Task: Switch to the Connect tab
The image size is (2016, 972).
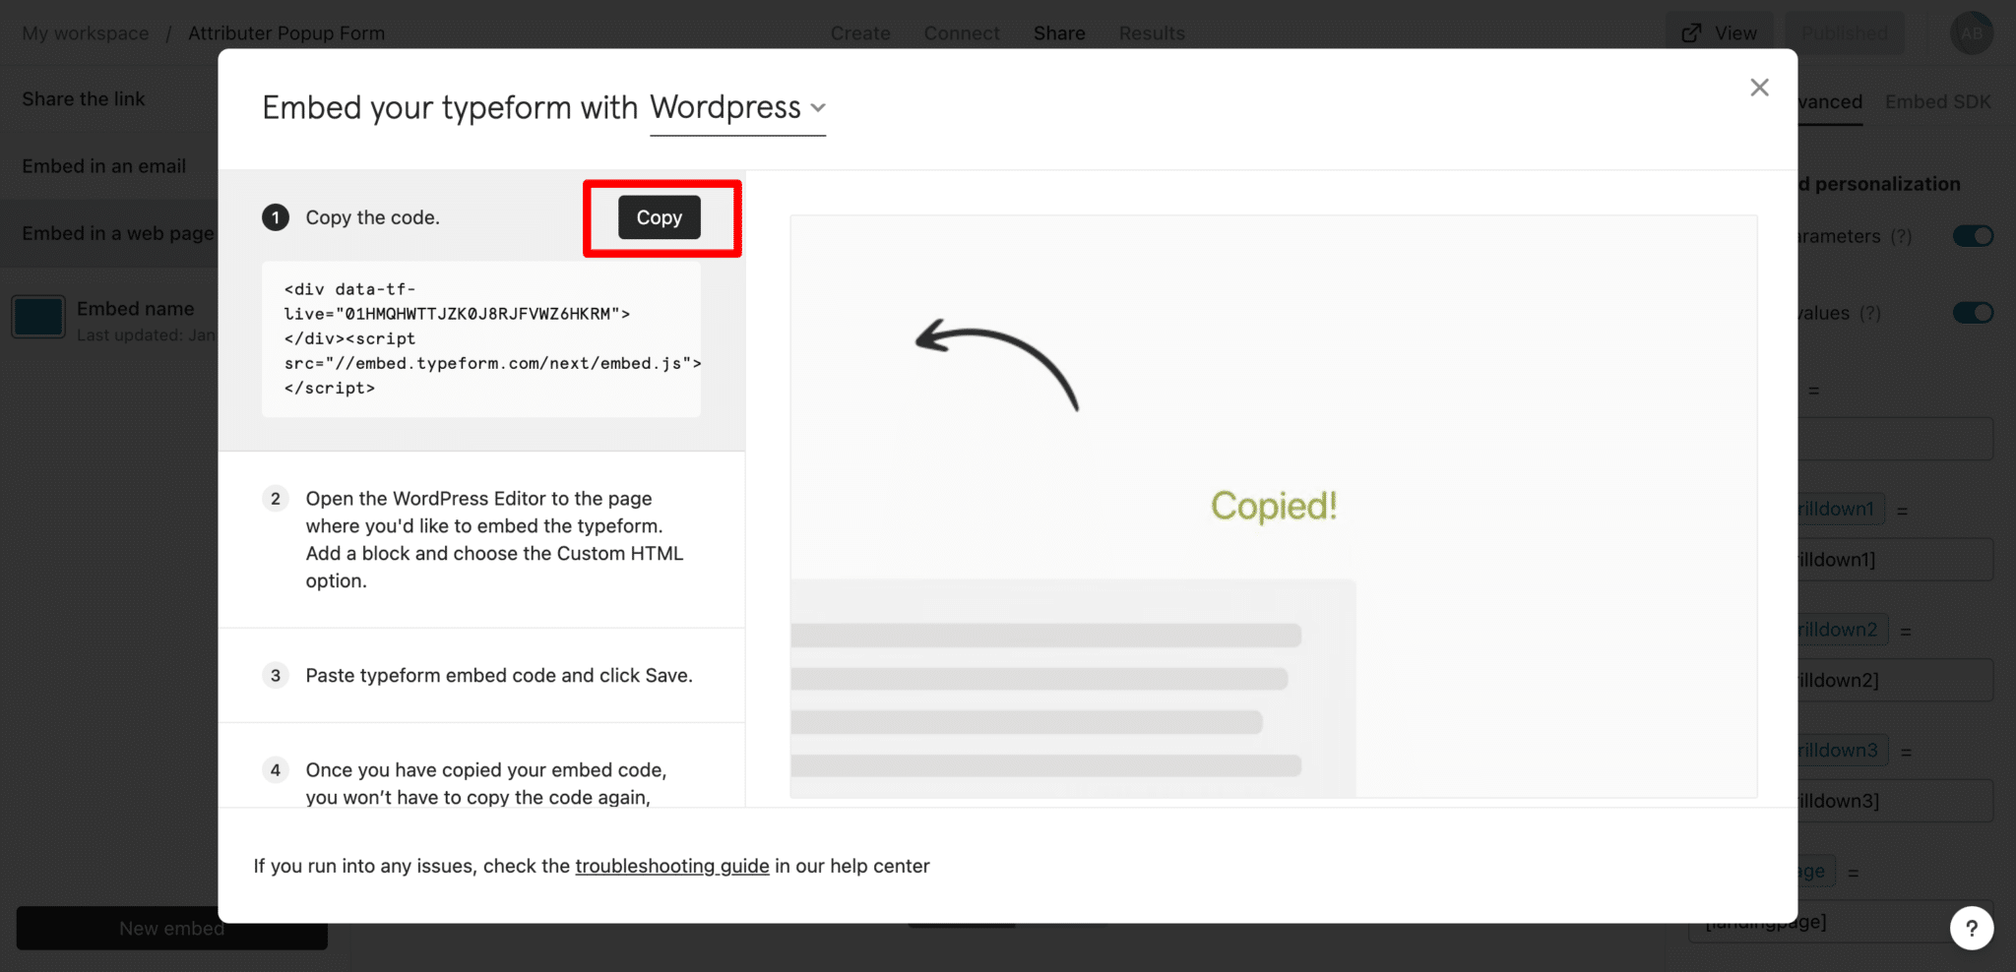Action: click(x=962, y=33)
